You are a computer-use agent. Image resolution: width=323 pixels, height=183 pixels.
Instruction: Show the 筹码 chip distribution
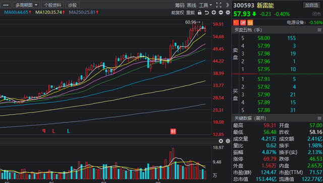pyautogui.click(x=180, y=5)
